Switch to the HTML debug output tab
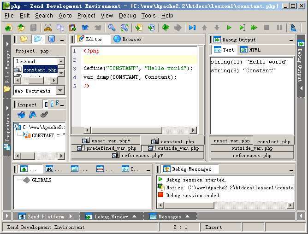This screenshot has width=308, height=234. pyautogui.click(x=251, y=50)
